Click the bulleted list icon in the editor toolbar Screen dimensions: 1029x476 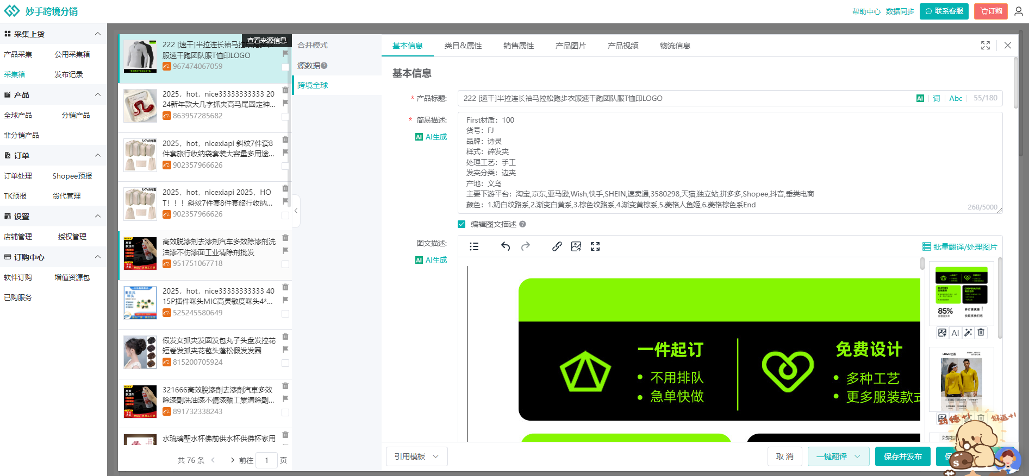[474, 246]
